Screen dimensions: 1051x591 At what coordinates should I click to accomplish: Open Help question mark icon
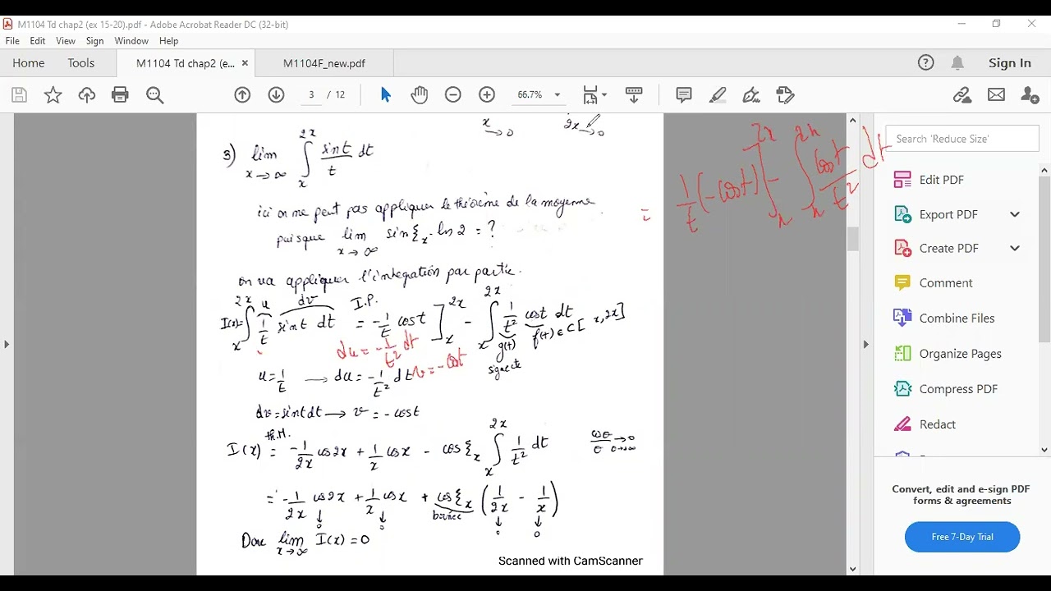(926, 62)
